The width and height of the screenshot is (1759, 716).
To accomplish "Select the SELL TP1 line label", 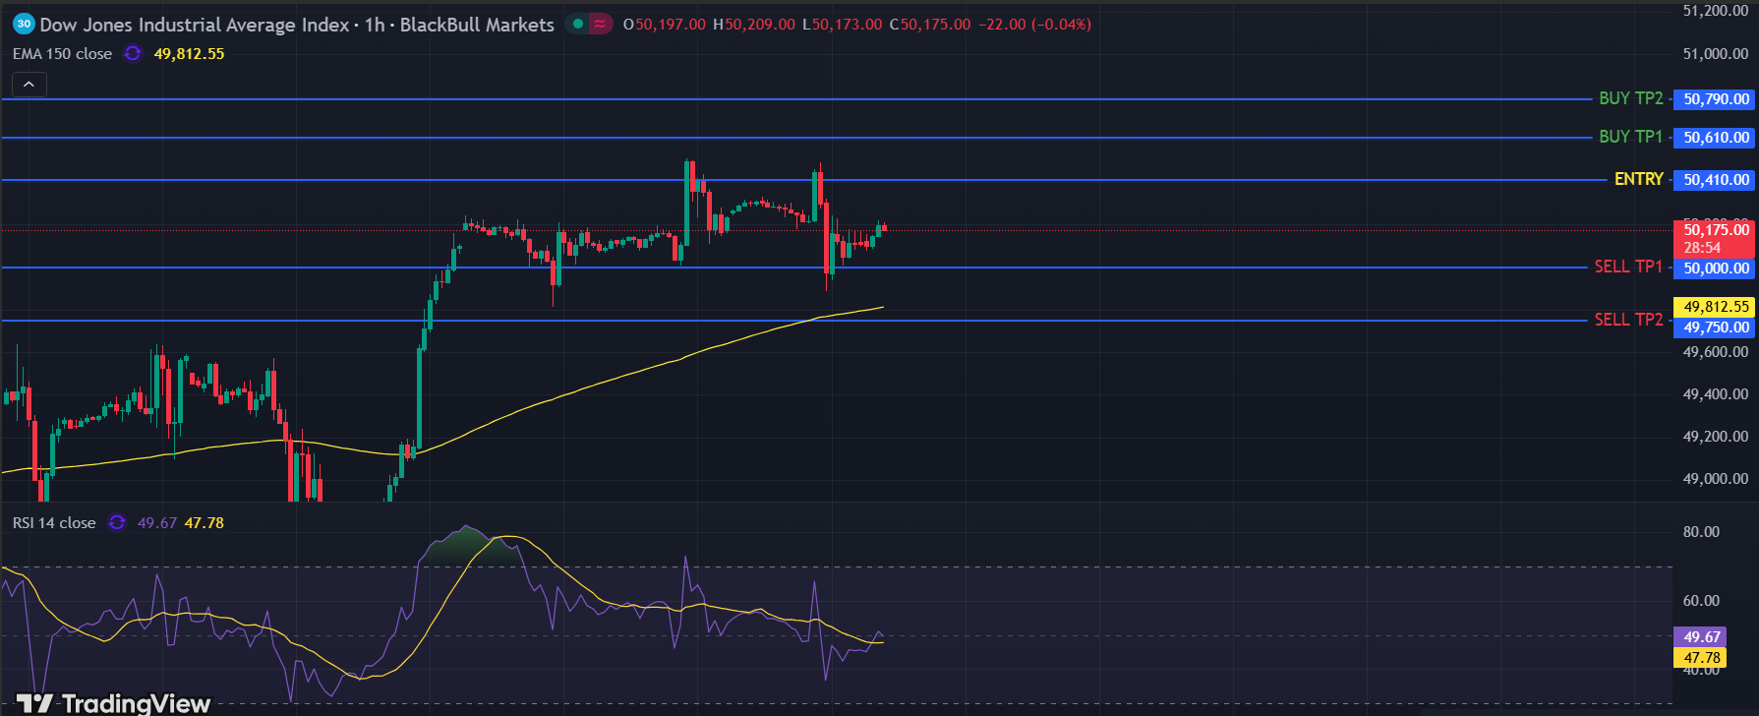I will point(1628,267).
